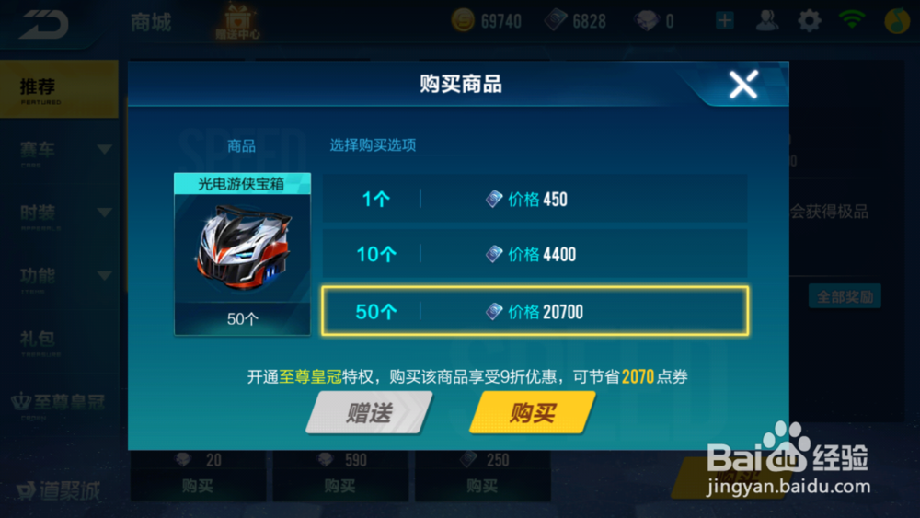The image size is (920, 518).
Task: Expand the 时装 category arrow
Action: [x=105, y=213]
